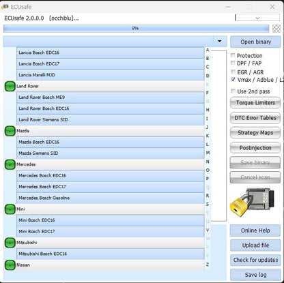This screenshot has width=284, height=283.
Task: Open the small dropdown at top right
Action: pos(257,18)
